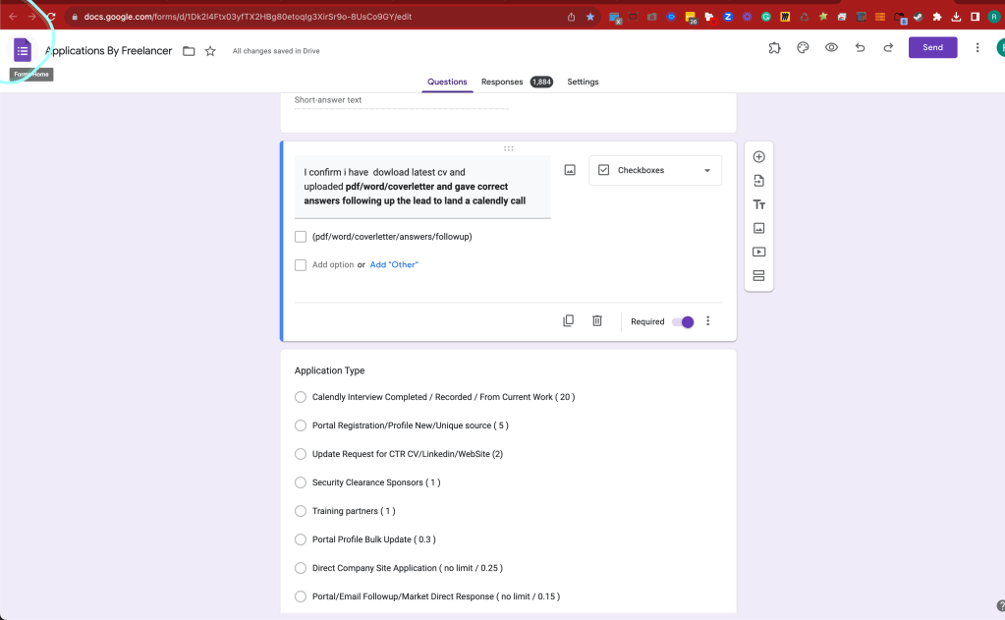This screenshot has width=1005, height=620.
Task: Open the Checkboxes question type dropdown
Action: click(655, 171)
